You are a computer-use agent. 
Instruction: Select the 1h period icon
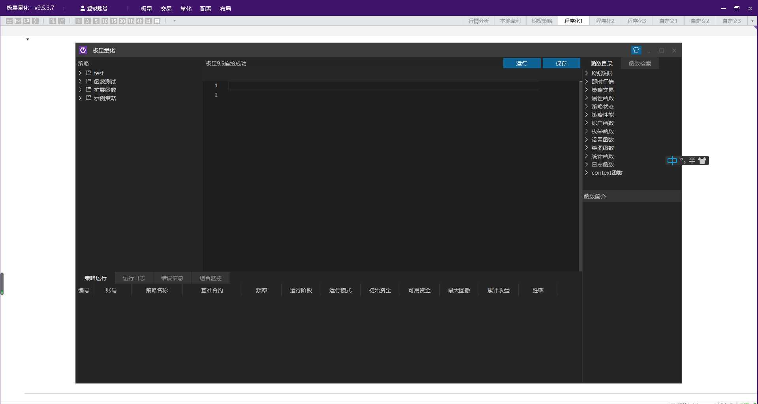[131, 21]
